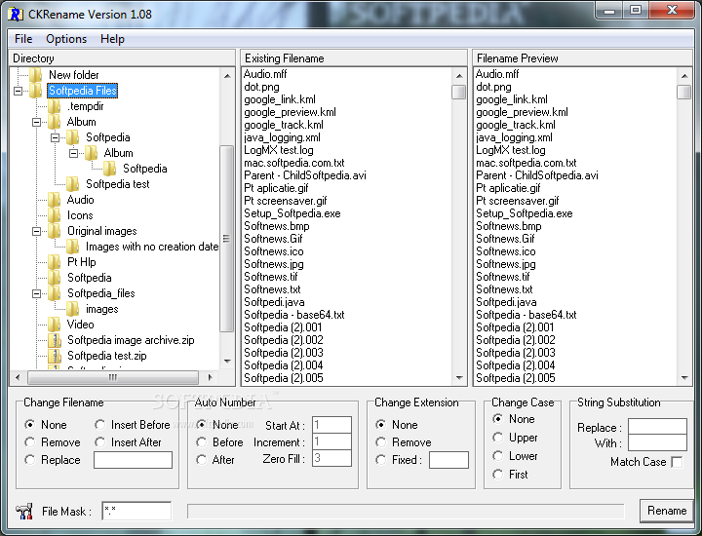Select Audio.mff in Existing Filename list
Viewport: 702px width, 536px height.
[265, 74]
